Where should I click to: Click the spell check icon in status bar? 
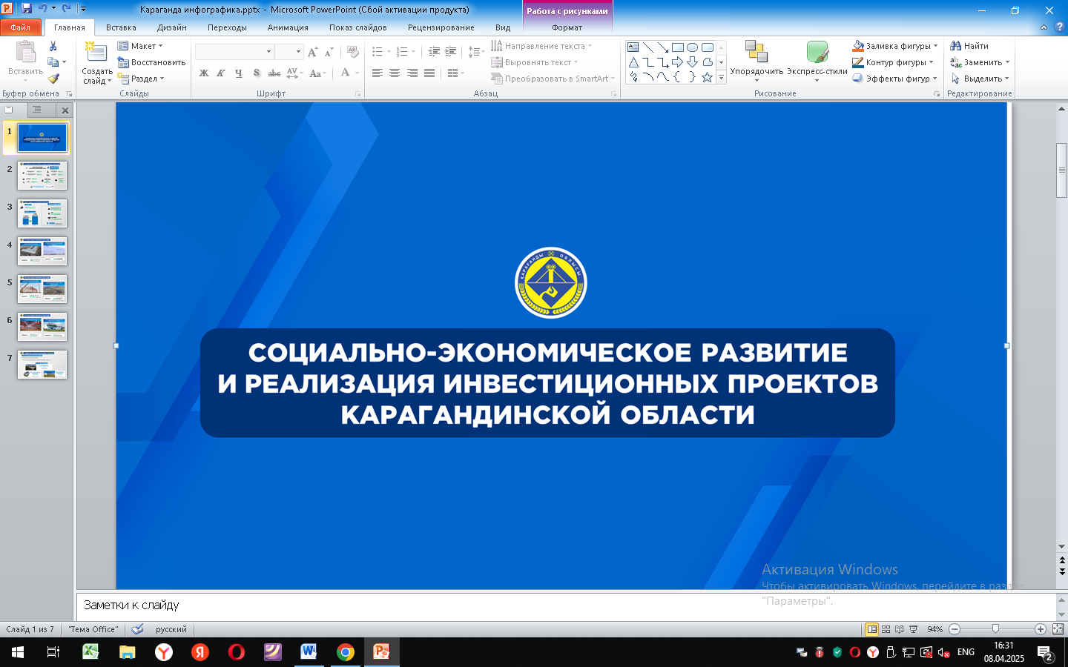pos(137,629)
